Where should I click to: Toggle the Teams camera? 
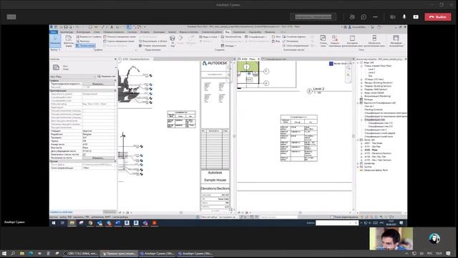(393, 17)
